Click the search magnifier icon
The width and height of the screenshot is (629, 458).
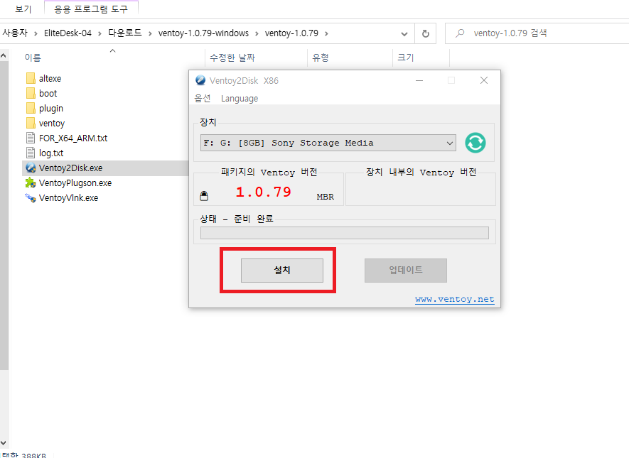(x=460, y=33)
